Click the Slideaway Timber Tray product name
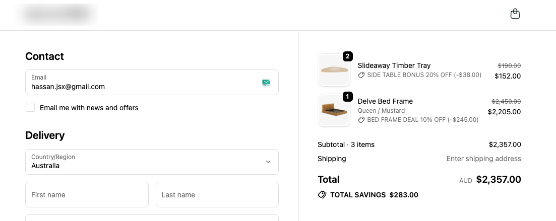 pos(394,65)
